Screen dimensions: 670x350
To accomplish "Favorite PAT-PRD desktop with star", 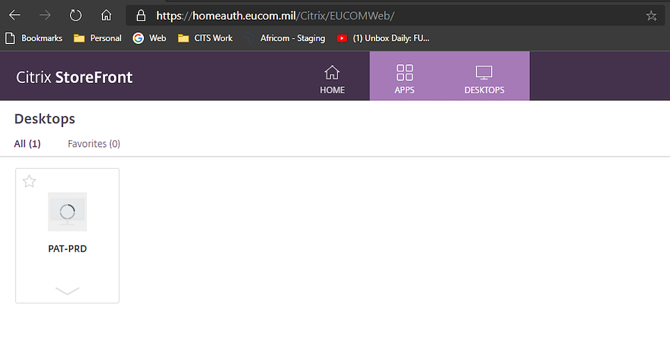I will 29,181.
